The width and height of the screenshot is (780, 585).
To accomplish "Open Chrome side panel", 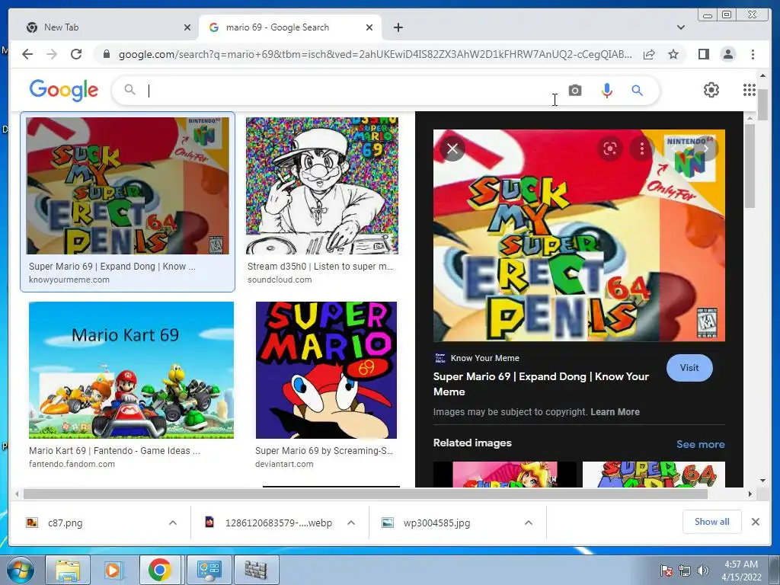I will pos(703,54).
